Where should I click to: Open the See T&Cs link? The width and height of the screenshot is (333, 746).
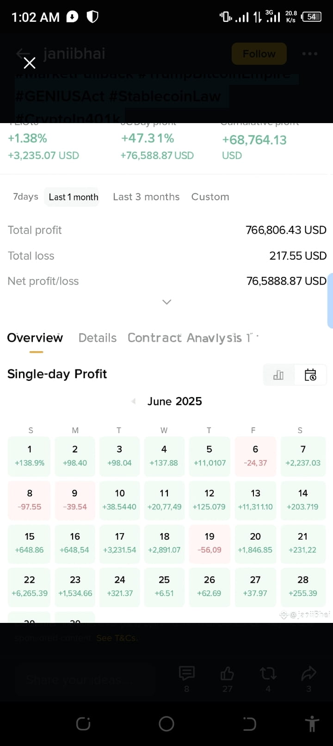click(117, 638)
